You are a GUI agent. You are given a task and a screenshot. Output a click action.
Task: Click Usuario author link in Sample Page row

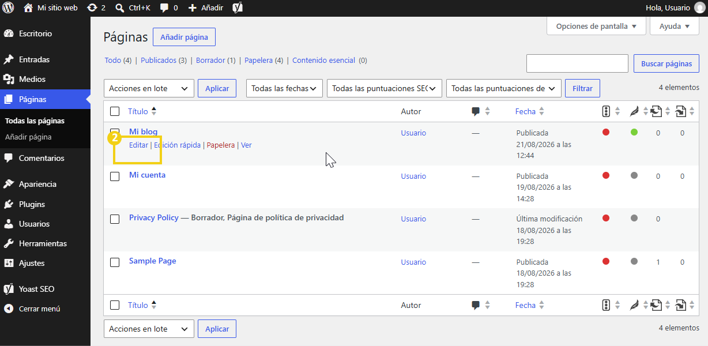[413, 262]
